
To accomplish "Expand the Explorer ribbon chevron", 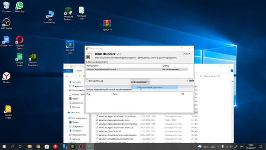I will click(x=228, y=70).
